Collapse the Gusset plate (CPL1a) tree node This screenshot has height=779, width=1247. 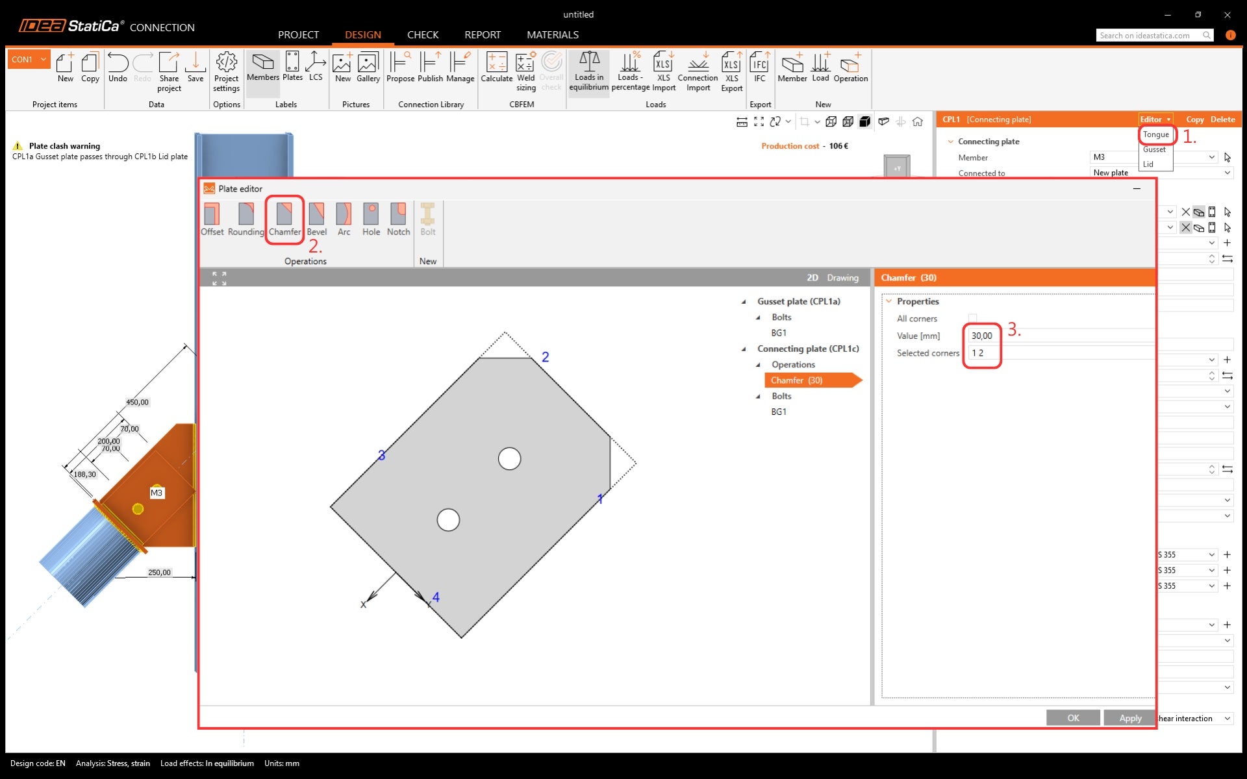pos(744,302)
